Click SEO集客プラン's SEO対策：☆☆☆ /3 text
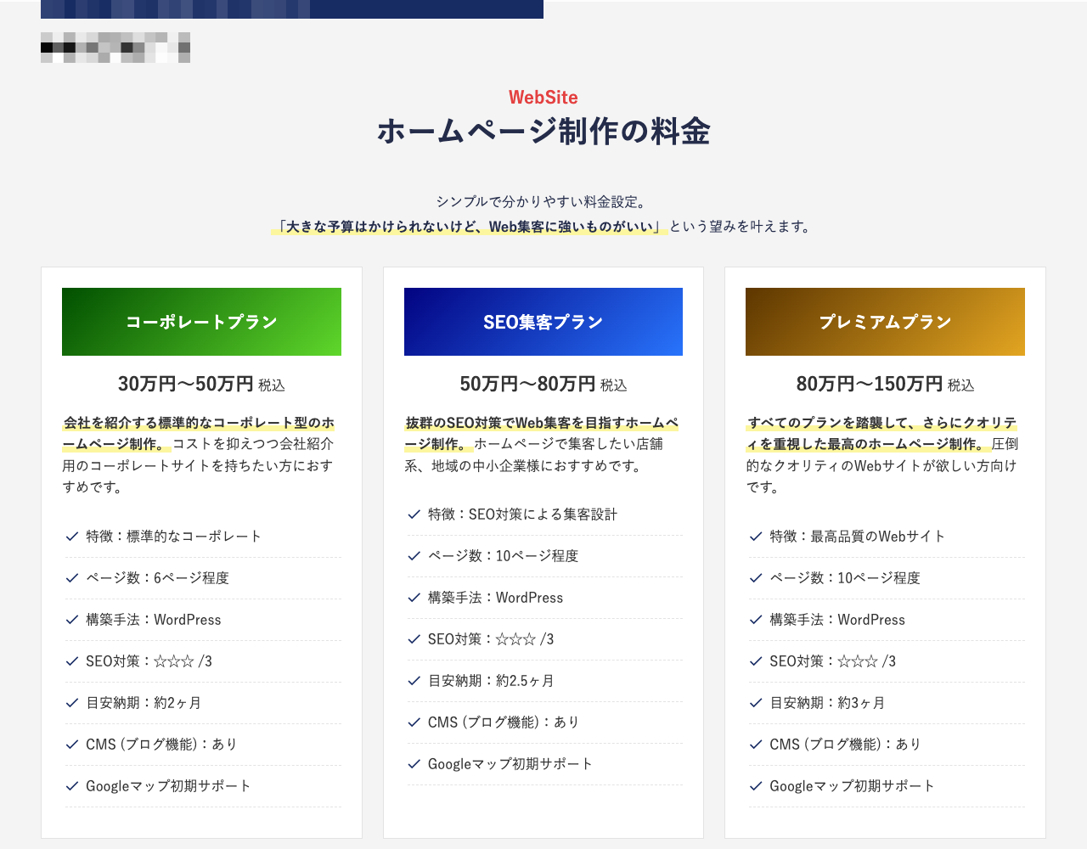This screenshot has width=1087, height=849. click(x=491, y=639)
